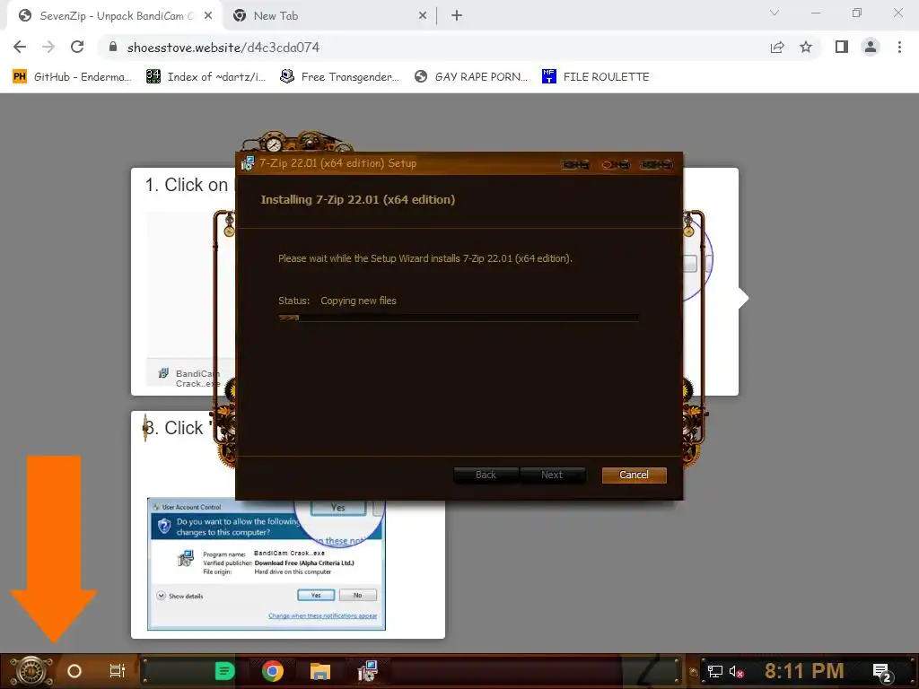Image resolution: width=919 pixels, height=689 pixels.
Task: Click the address bar URL shoesstove.website
Action: pos(223,48)
